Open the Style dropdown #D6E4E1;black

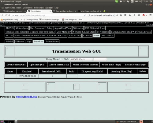coord(81,59)
